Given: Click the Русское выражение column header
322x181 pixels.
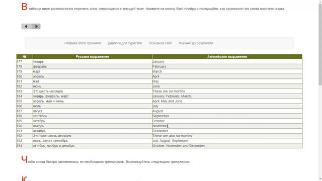Looking at the screenshot, I should pyautogui.click(x=93, y=57).
